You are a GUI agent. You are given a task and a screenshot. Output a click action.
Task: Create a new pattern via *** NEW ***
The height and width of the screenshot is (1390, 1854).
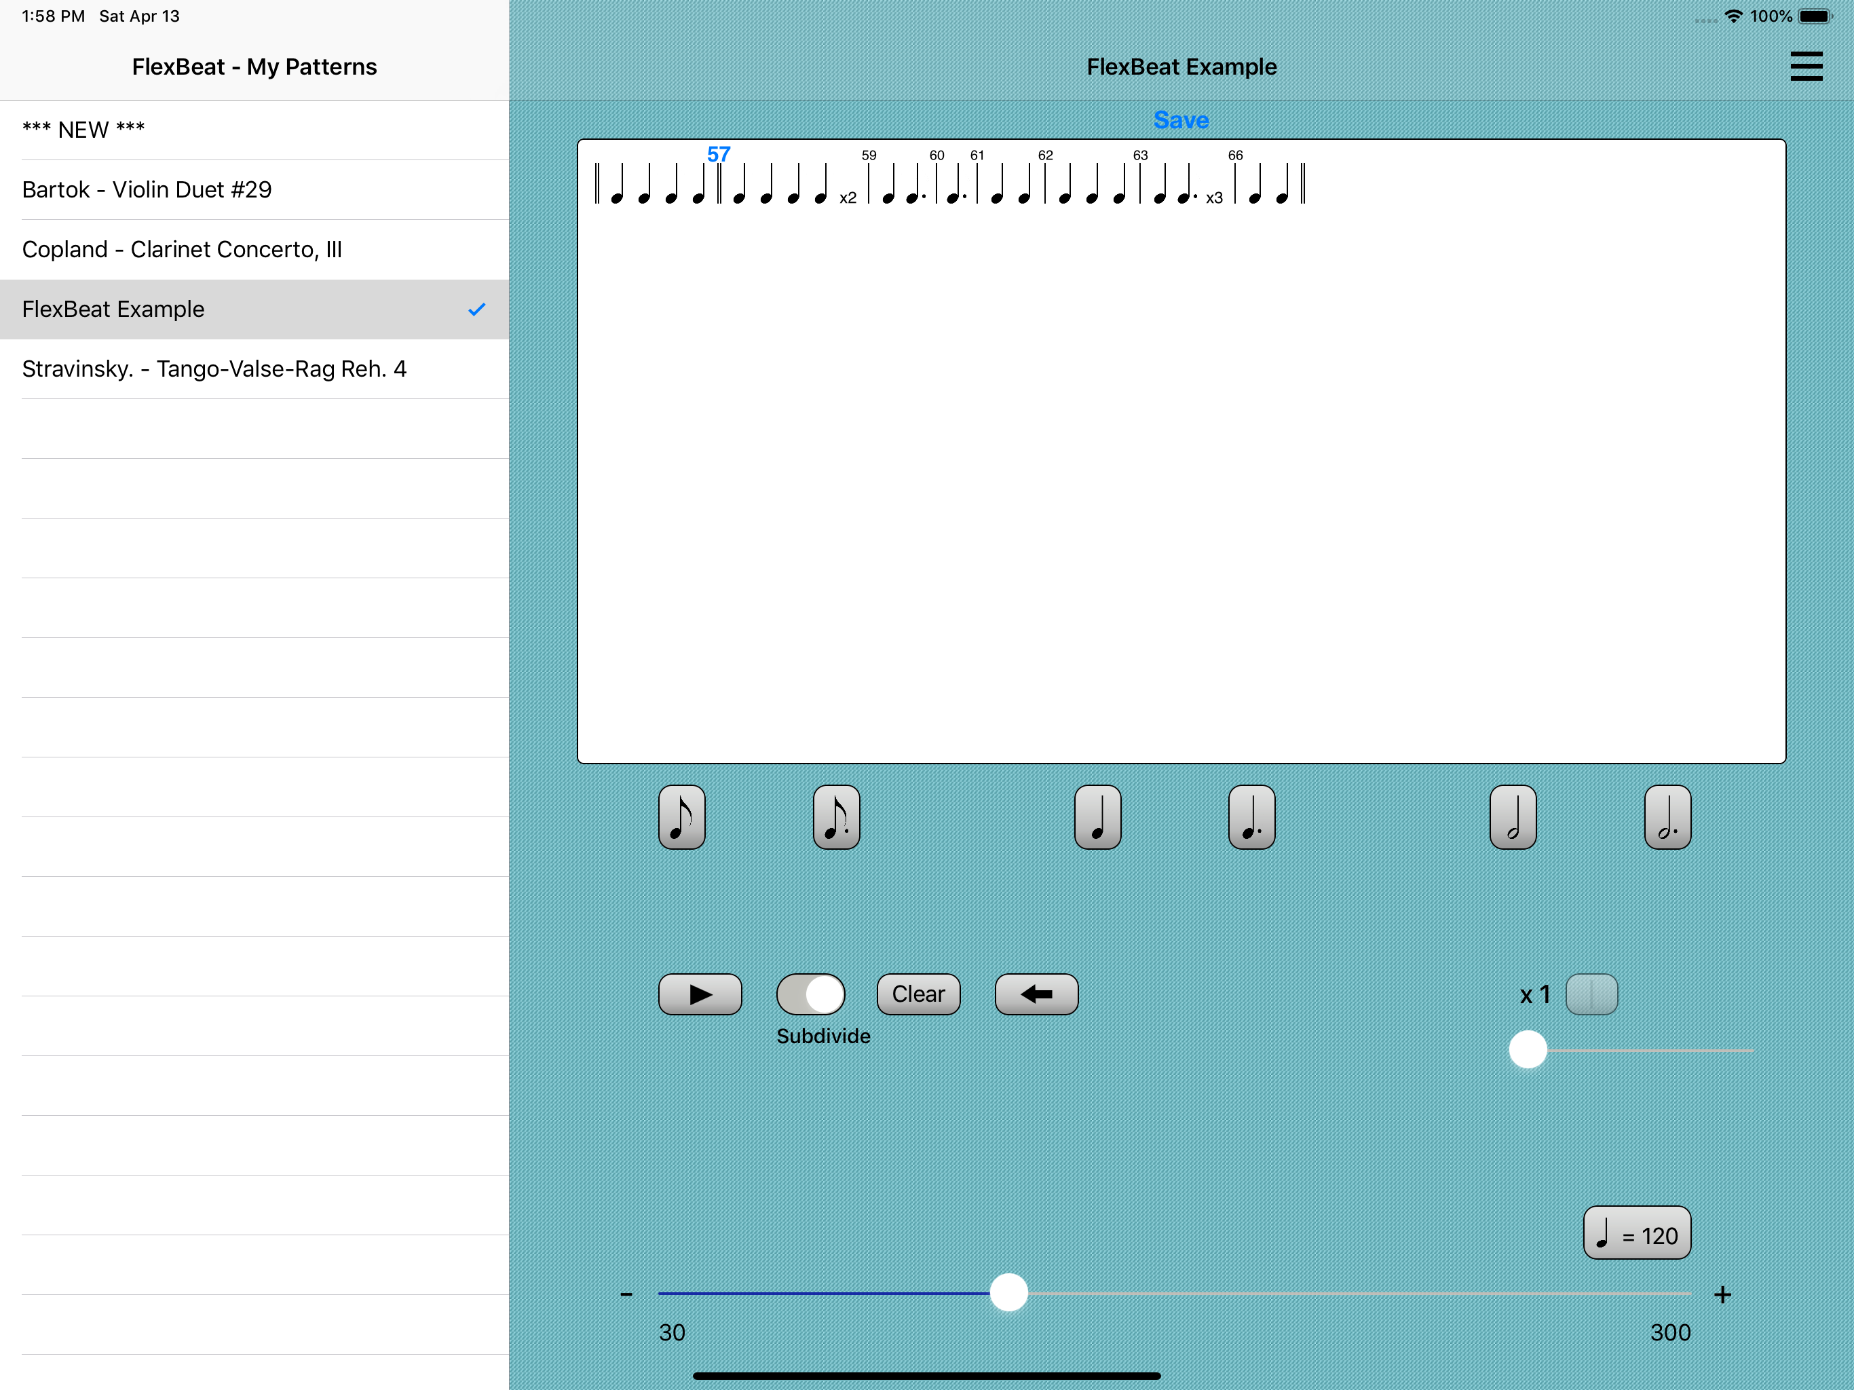coord(254,130)
